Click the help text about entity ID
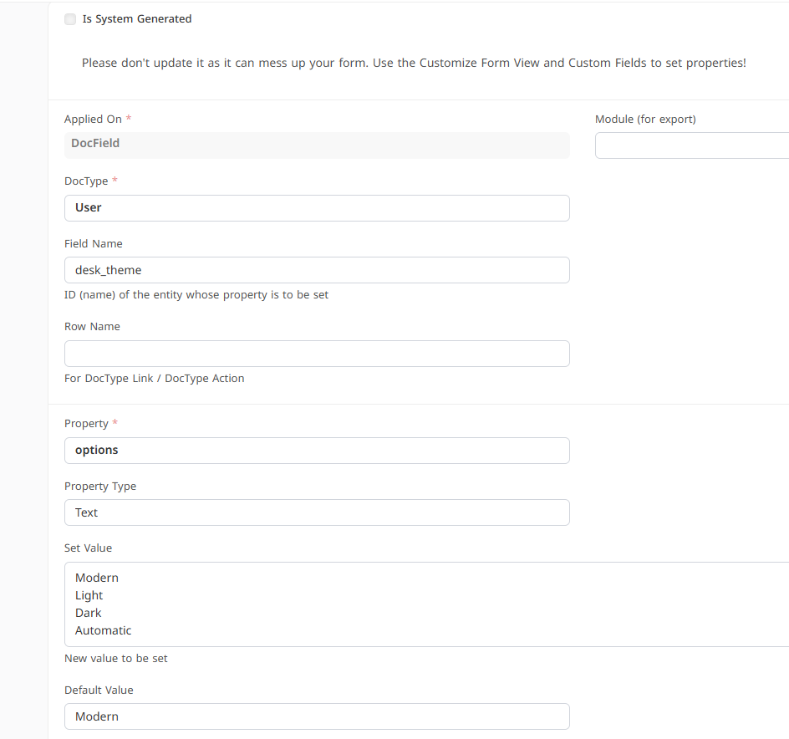 196,295
